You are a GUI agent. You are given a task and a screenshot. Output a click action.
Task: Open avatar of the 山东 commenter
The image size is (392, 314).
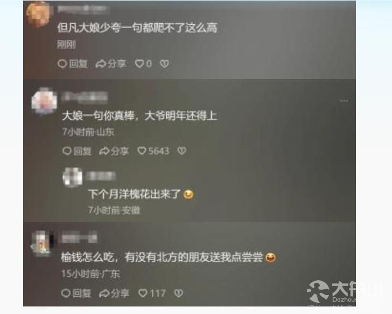pyautogui.click(x=44, y=101)
